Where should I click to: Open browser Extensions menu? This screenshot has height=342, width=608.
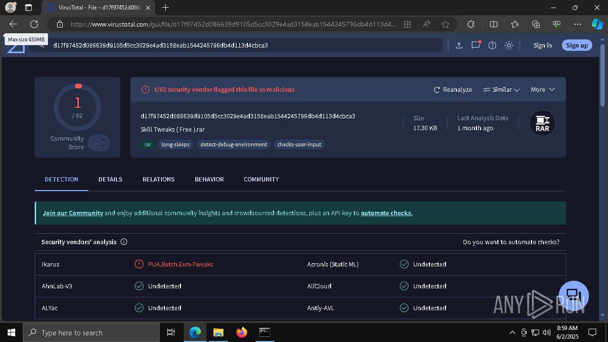pos(471,24)
